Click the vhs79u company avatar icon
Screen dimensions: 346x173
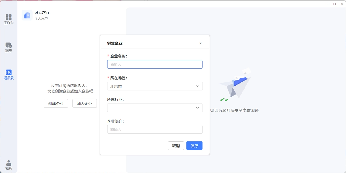pos(27,15)
